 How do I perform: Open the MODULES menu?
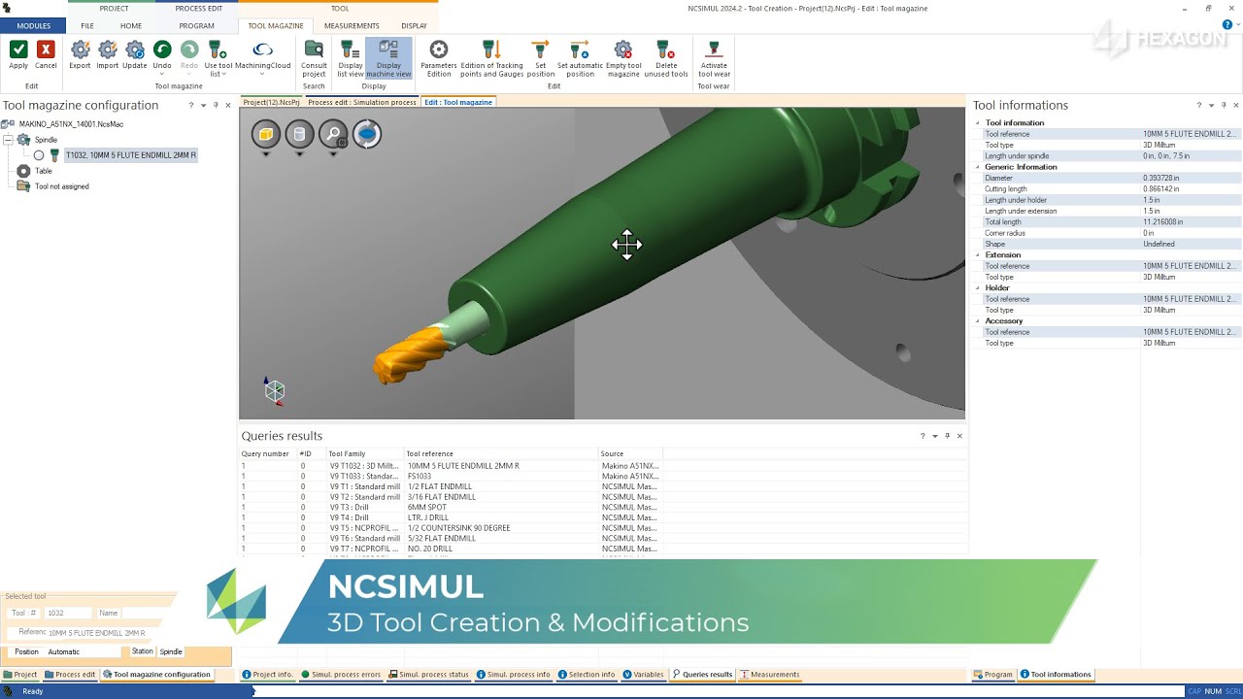pyautogui.click(x=33, y=26)
